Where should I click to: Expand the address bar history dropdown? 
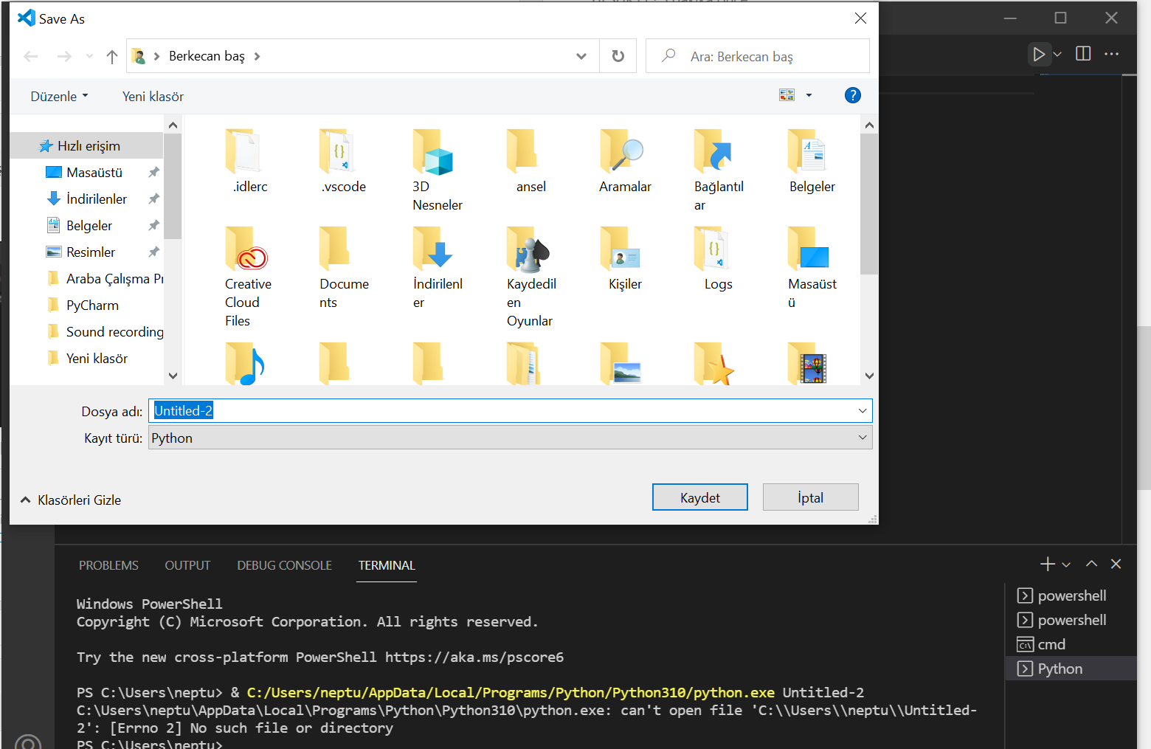(x=581, y=56)
